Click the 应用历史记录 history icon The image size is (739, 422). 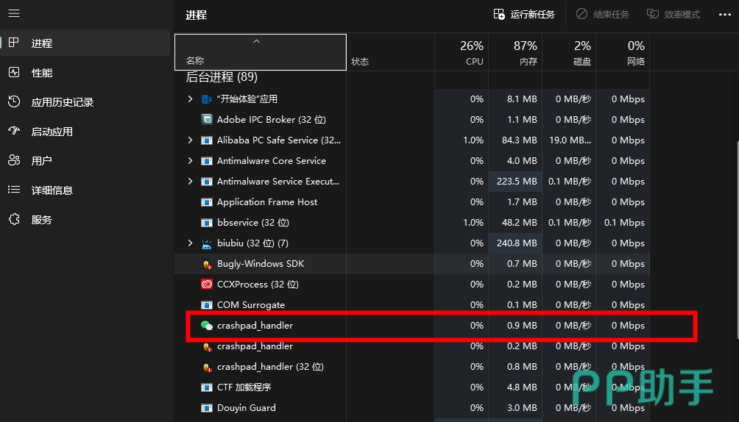(x=14, y=102)
